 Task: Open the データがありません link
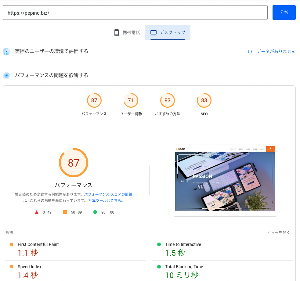(276, 51)
